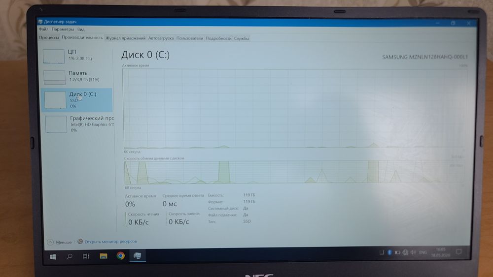Click the Емкость 119 ГБ value
493x277 pixels.
coord(249,195)
